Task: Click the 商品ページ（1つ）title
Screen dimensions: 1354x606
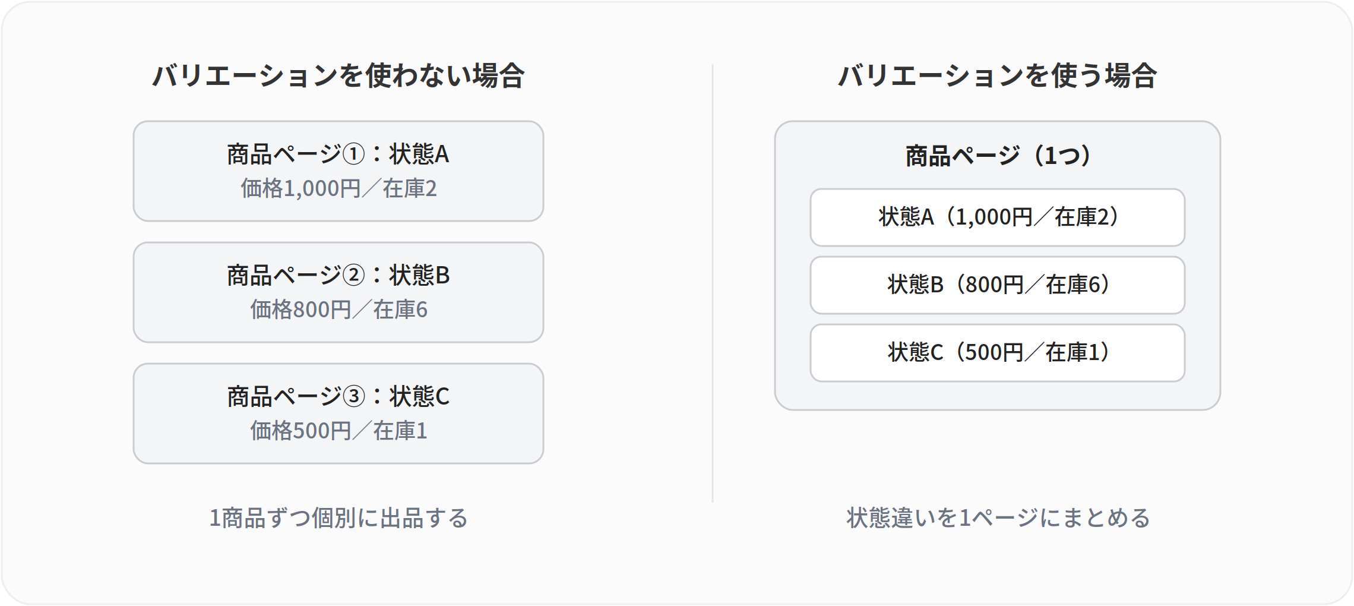Action: [998, 156]
